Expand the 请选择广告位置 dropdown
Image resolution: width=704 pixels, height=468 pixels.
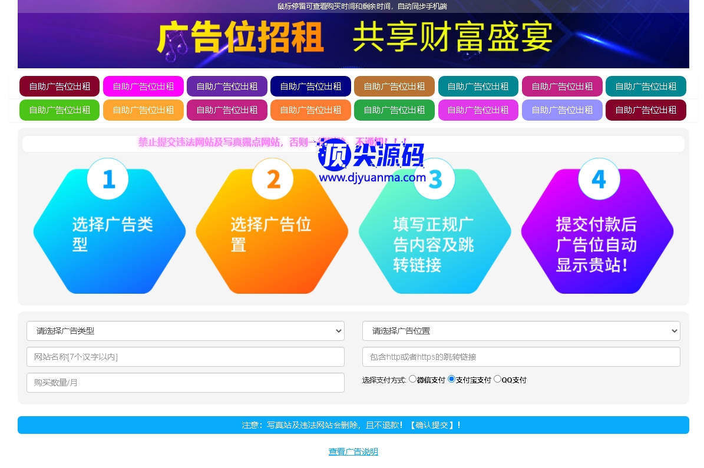521,331
